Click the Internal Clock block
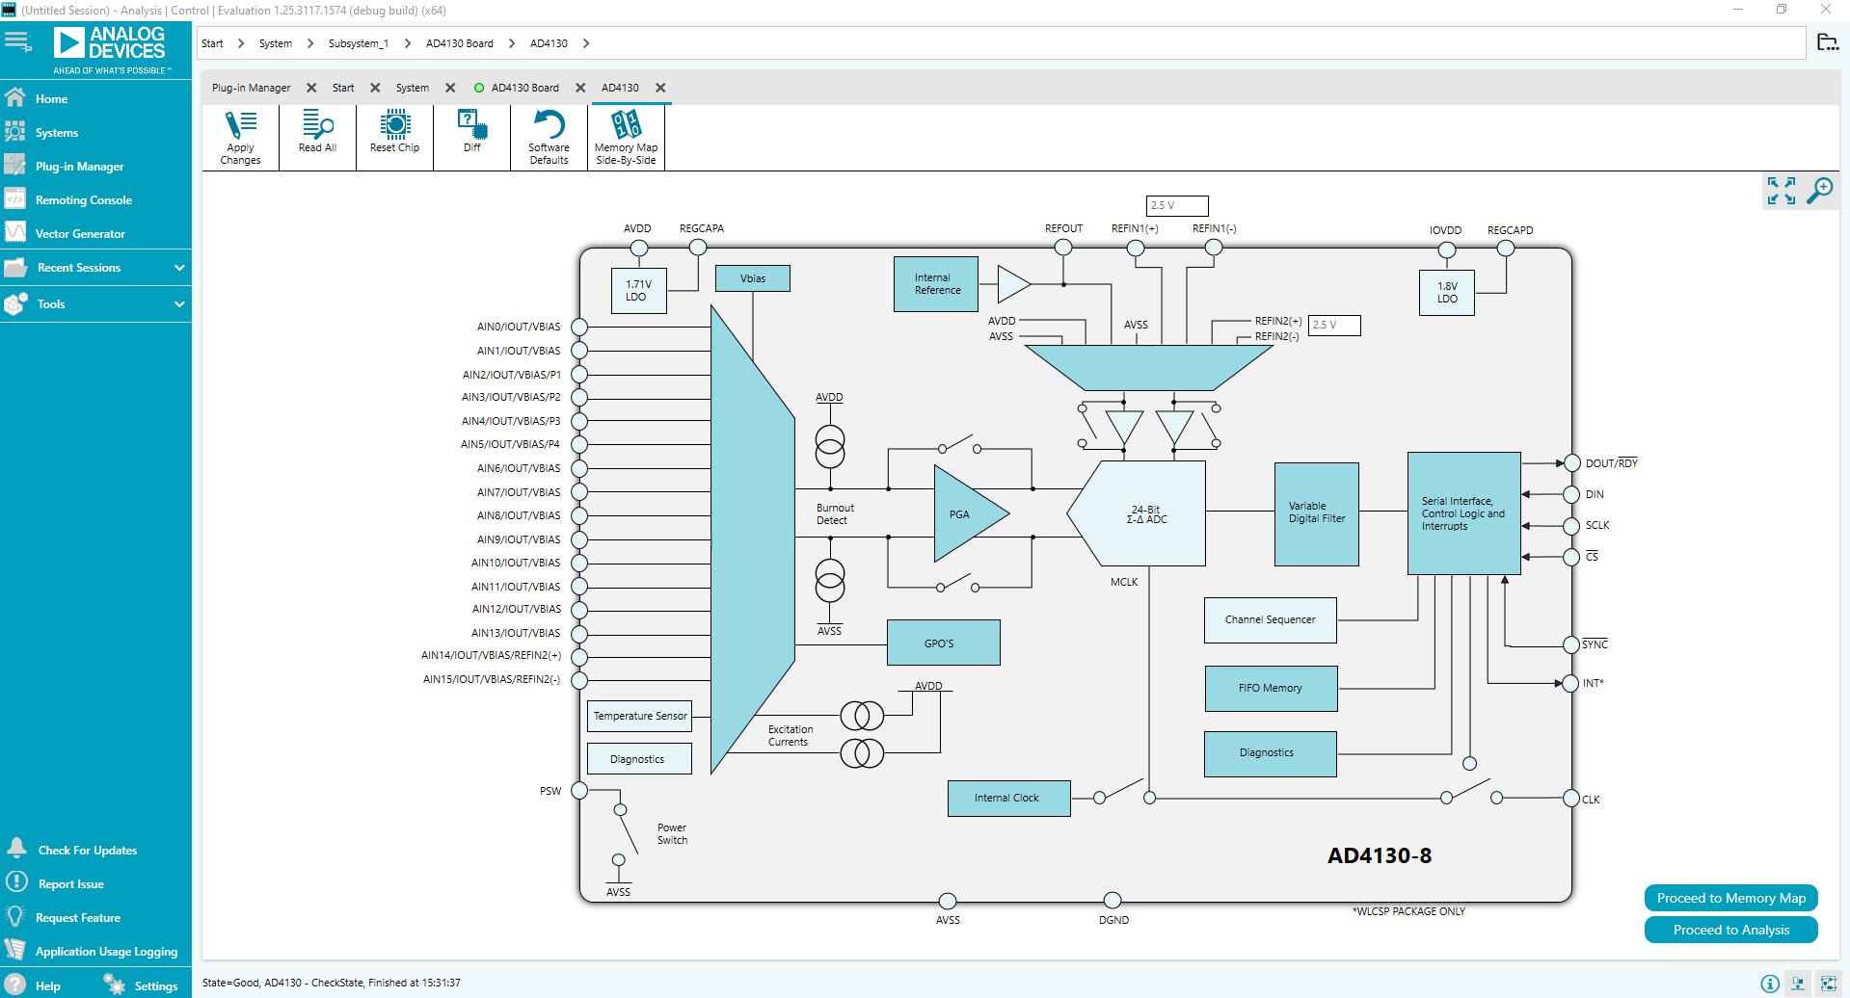The image size is (1850, 998). 1008,799
